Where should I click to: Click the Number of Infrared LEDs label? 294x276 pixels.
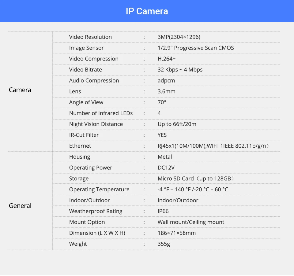[x=101, y=113]
